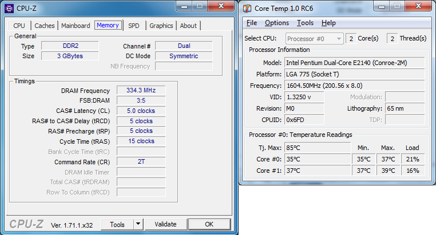Click the 15 clocks Cycle Time value

[141, 141]
